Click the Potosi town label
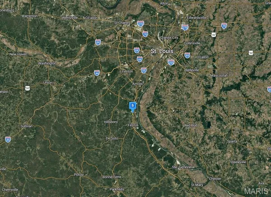Screen dimensions: 271x197 [x=79, y=175]
